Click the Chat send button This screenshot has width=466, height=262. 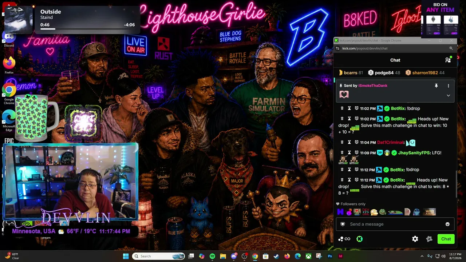tap(446, 239)
